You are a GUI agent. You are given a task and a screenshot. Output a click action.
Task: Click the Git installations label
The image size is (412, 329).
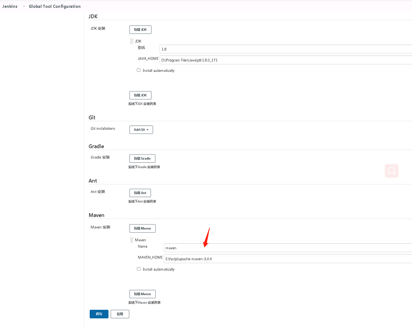click(x=103, y=128)
